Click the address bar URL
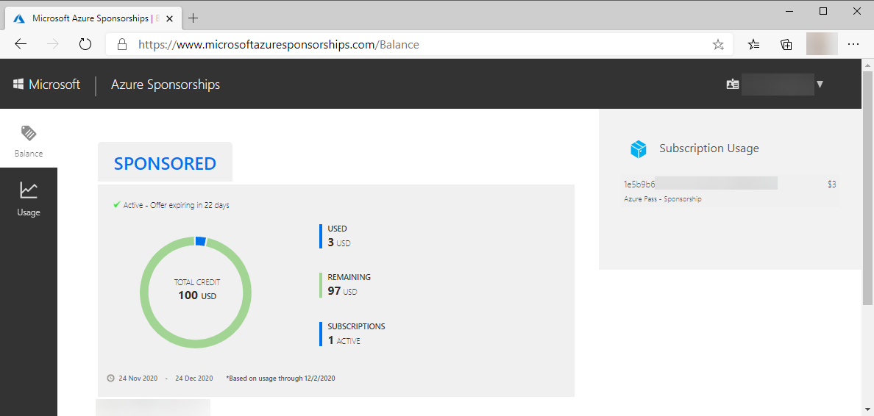The image size is (874, 416). click(x=279, y=45)
